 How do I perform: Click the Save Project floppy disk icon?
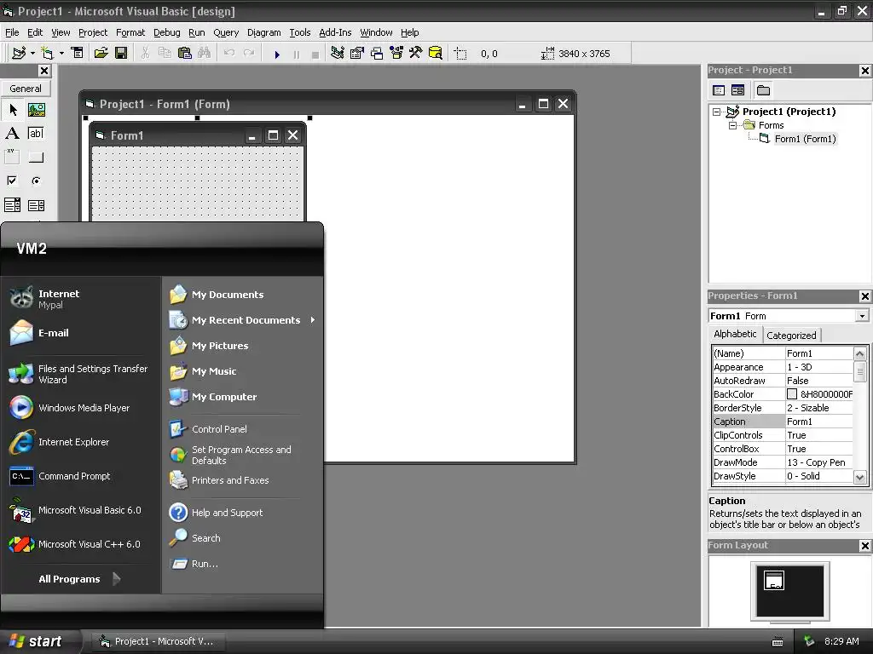[121, 54]
